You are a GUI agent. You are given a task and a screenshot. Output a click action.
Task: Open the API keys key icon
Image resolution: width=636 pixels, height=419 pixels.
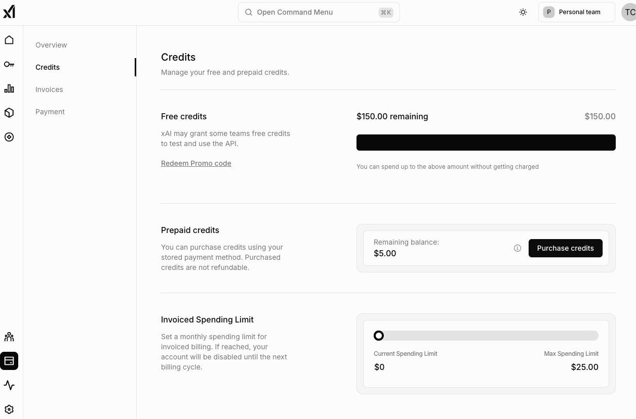click(9, 64)
